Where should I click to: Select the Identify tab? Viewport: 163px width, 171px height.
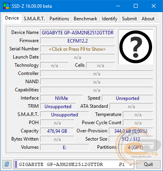tap(110, 19)
